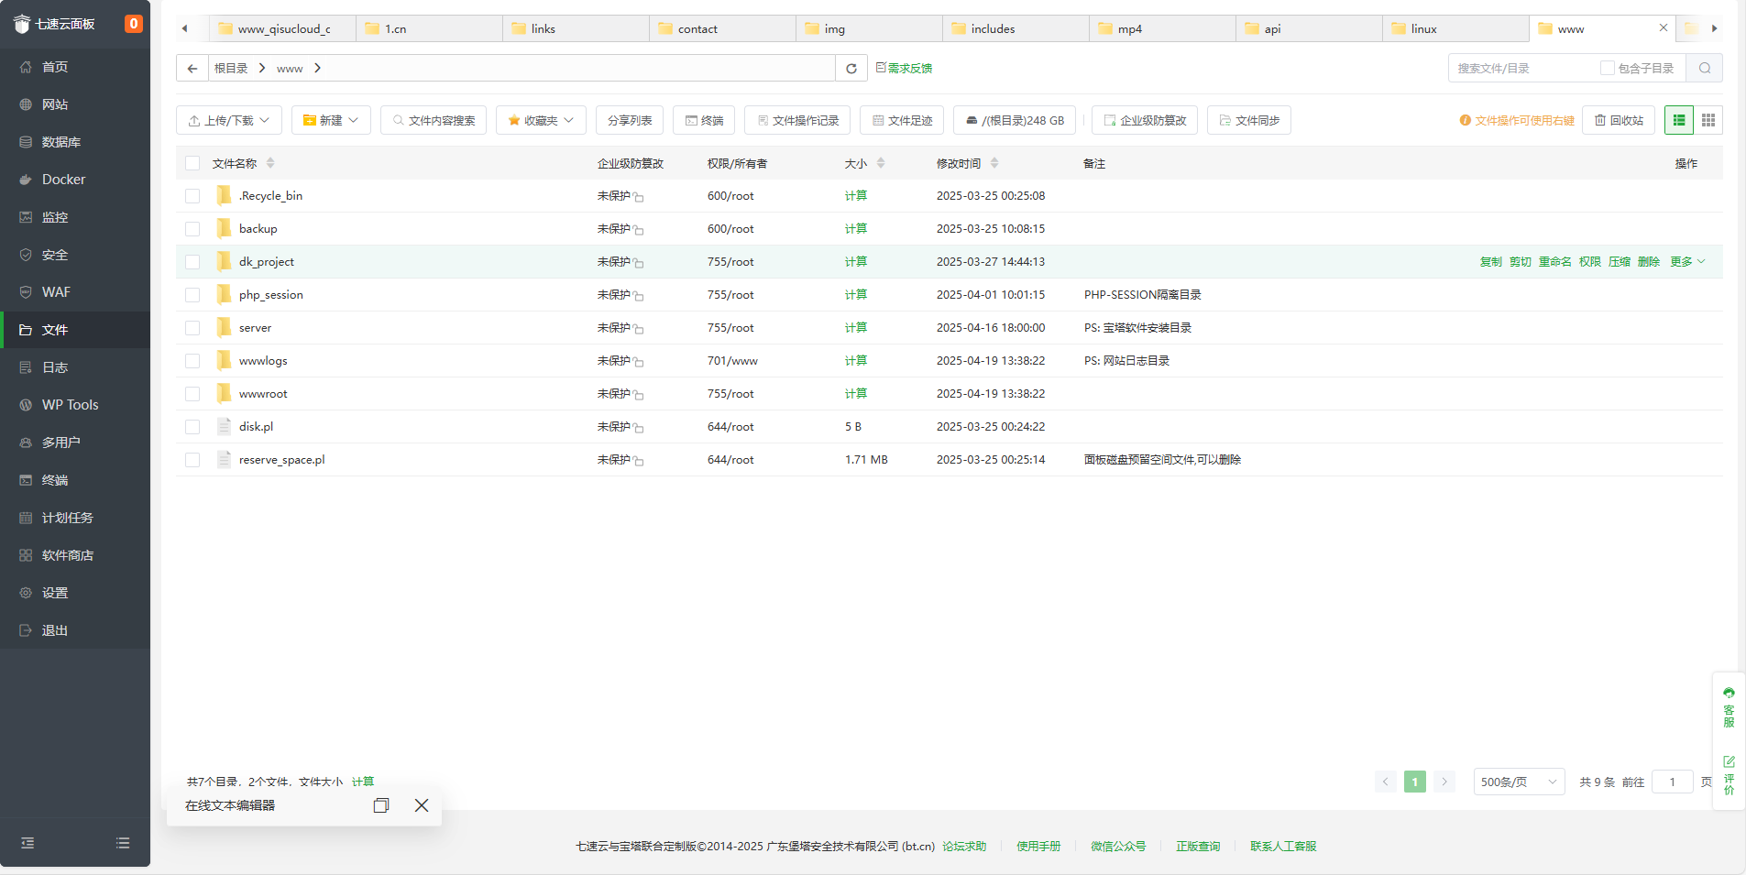Click the 文件内容搜索 button
This screenshot has height=875, width=1746.
point(434,120)
